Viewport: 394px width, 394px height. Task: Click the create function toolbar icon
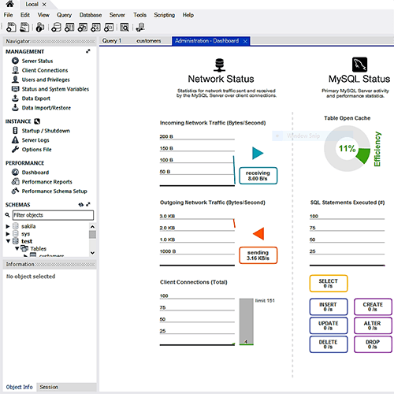tap(109, 27)
